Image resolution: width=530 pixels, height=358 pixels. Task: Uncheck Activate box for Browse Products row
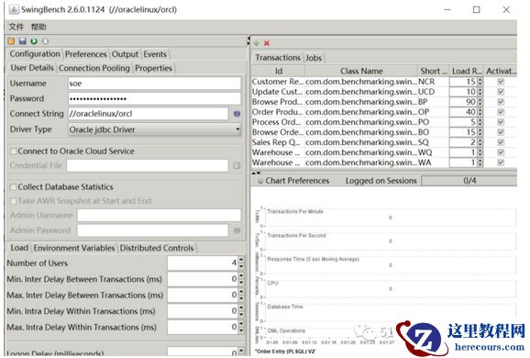(x=501, y=102)
